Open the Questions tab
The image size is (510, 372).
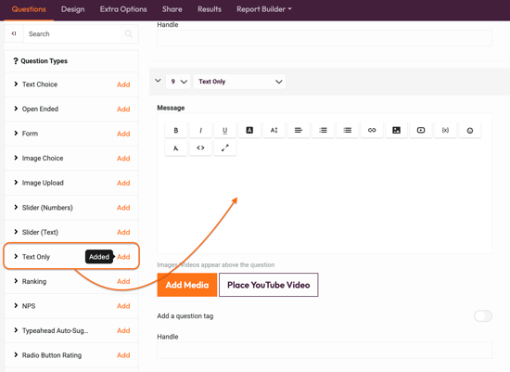click(29, 9)
